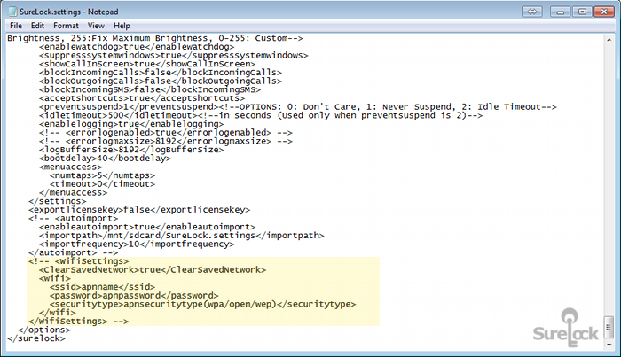621x357 pixels.
Task: Click the acceptshortcuts true line
Action: (x=142, y=98)
